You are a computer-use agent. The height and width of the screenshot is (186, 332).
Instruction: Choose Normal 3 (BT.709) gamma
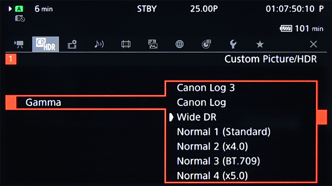pyautogui.click(x=218, y=161)
